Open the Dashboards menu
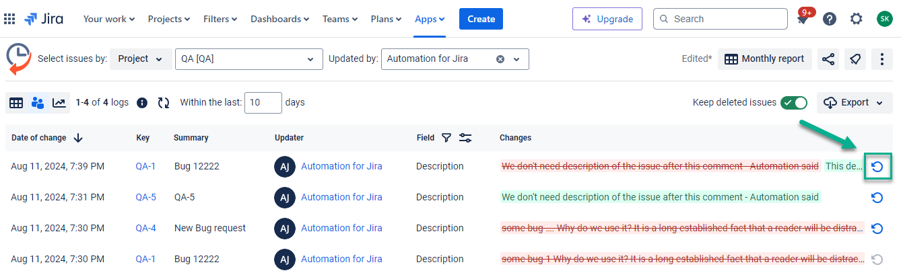 (279, 19)
